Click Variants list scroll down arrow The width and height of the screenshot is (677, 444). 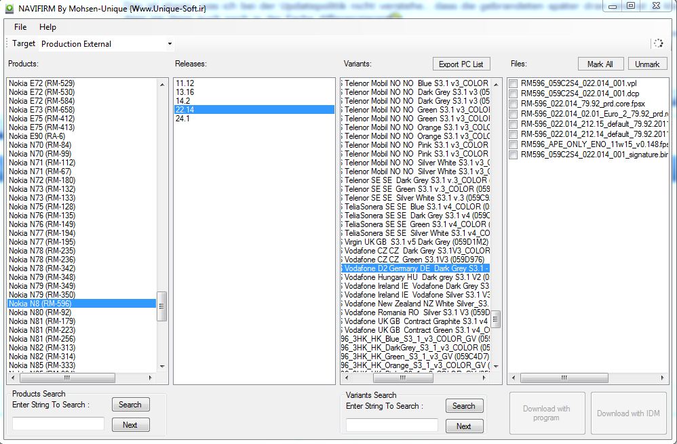point(496,366)
